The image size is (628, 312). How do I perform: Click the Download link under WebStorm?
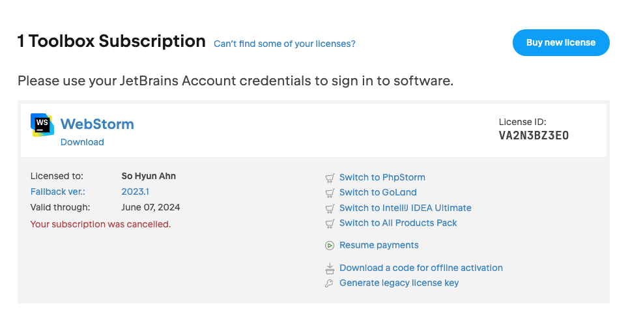[x=82, y=142]
